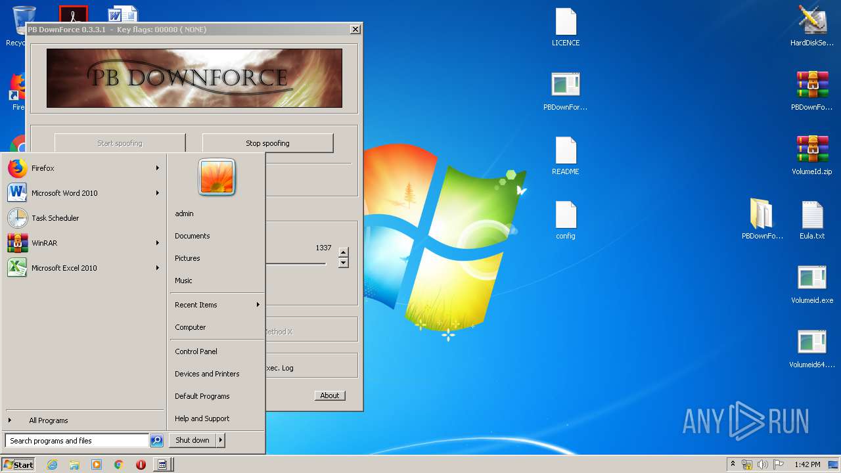Viewport: 841px width, 473px height.
Task: Select the PBDownFo... folder icon on desktop
Action: [x=762, y=220]
